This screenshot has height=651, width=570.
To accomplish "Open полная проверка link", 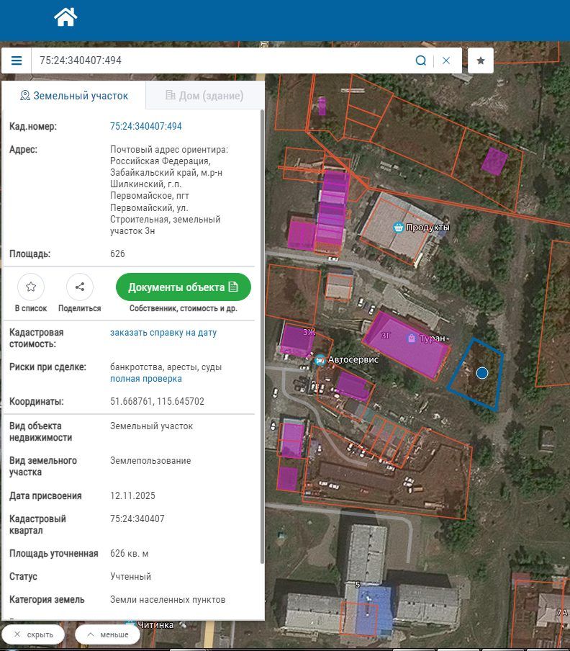I will [x=145, y=379].
